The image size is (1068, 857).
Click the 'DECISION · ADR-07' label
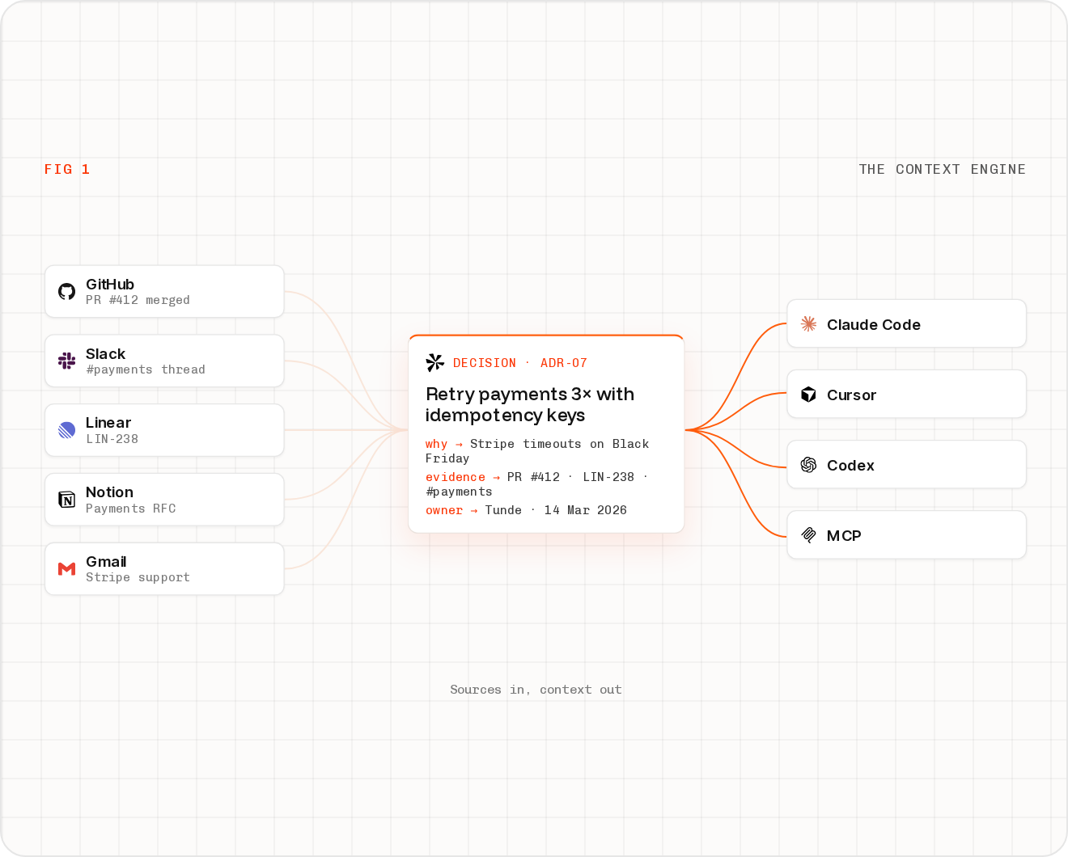(x=520, y=363)
